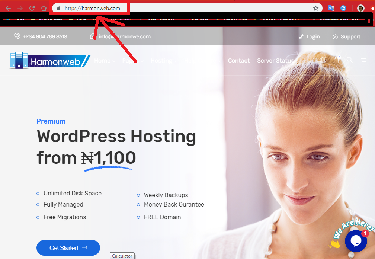Click the Calculator tooltip label
Screen dimensions: 375x259
pyautogui.click(x=122, y=256)
